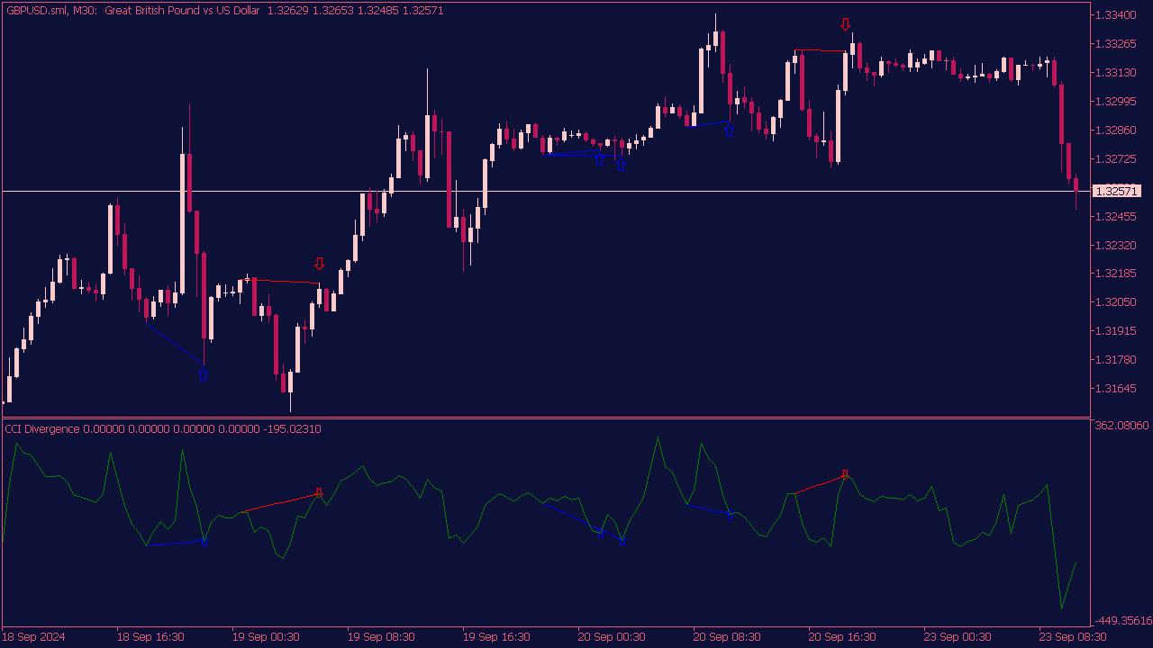Viewport: 1153px width, 648px height.
Task: Click the 18 Sep 2024 date label
Action: [34, 636]
